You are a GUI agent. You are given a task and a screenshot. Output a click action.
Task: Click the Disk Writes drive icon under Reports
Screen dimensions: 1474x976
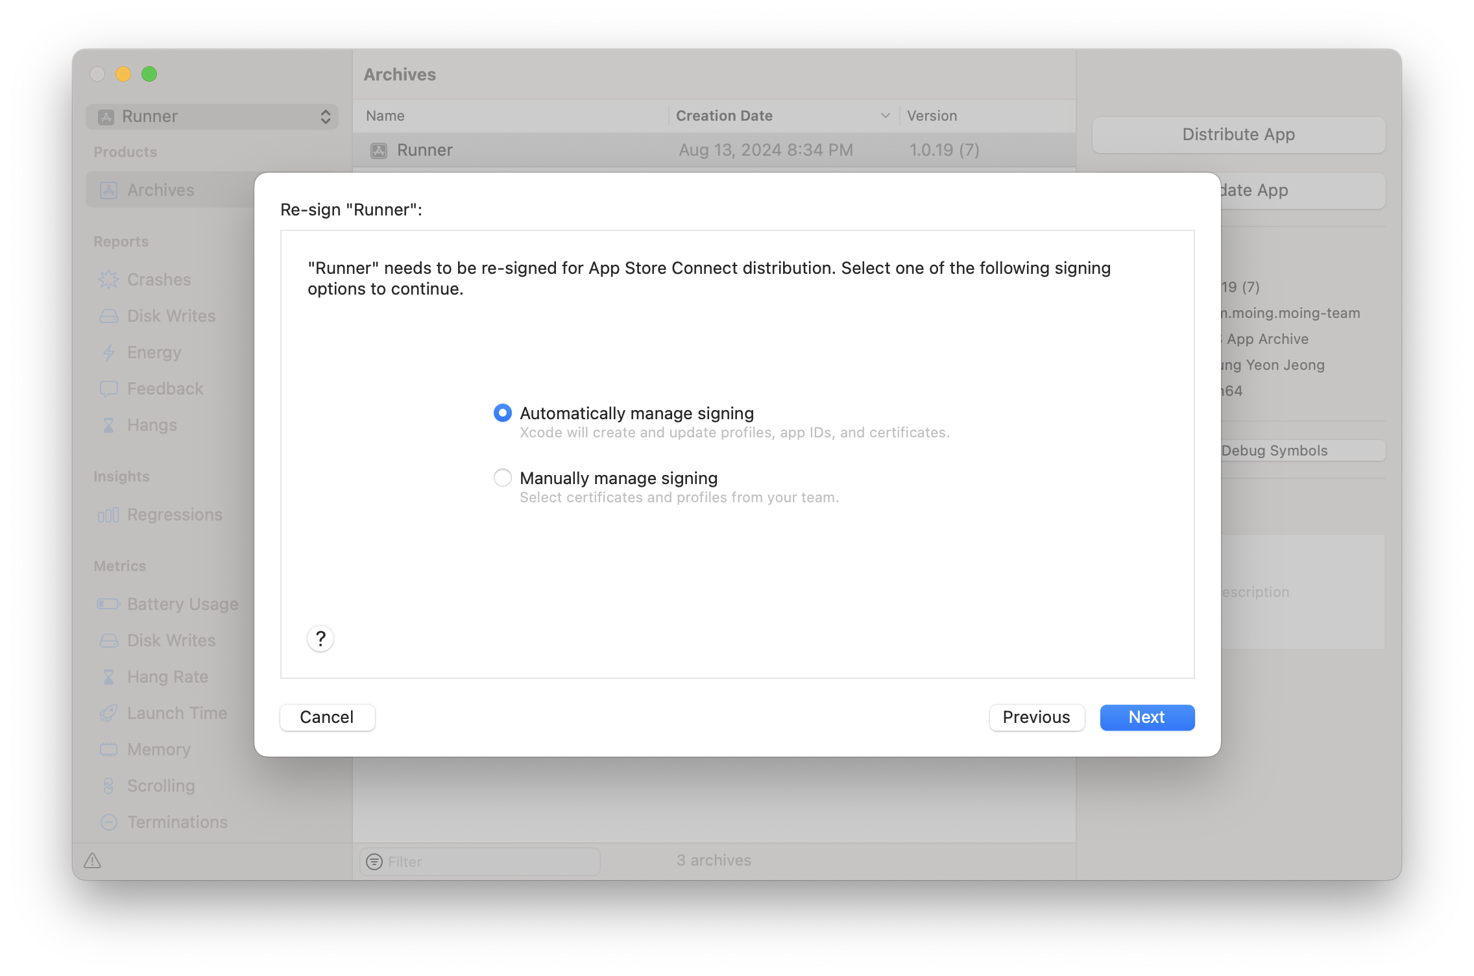(108, 316)
